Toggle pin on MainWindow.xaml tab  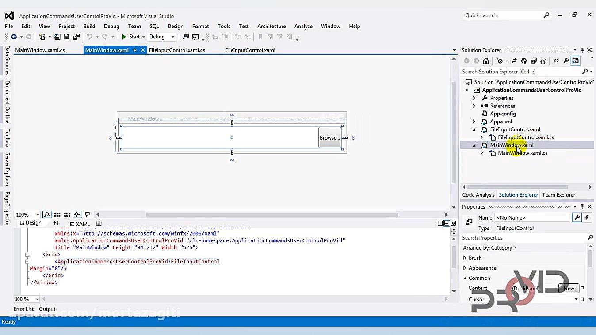(135, 50)
